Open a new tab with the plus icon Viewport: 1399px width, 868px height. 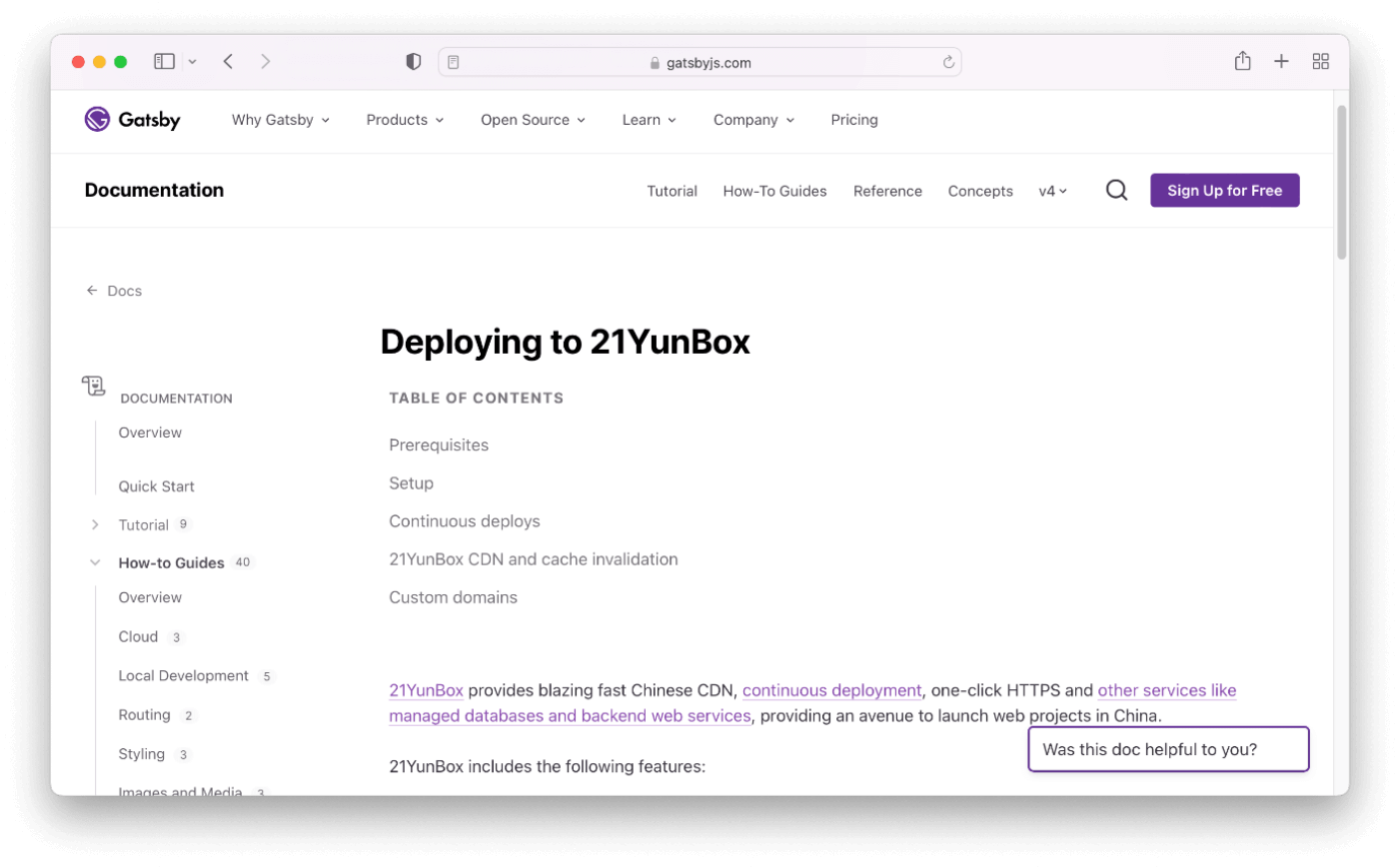1281,62
